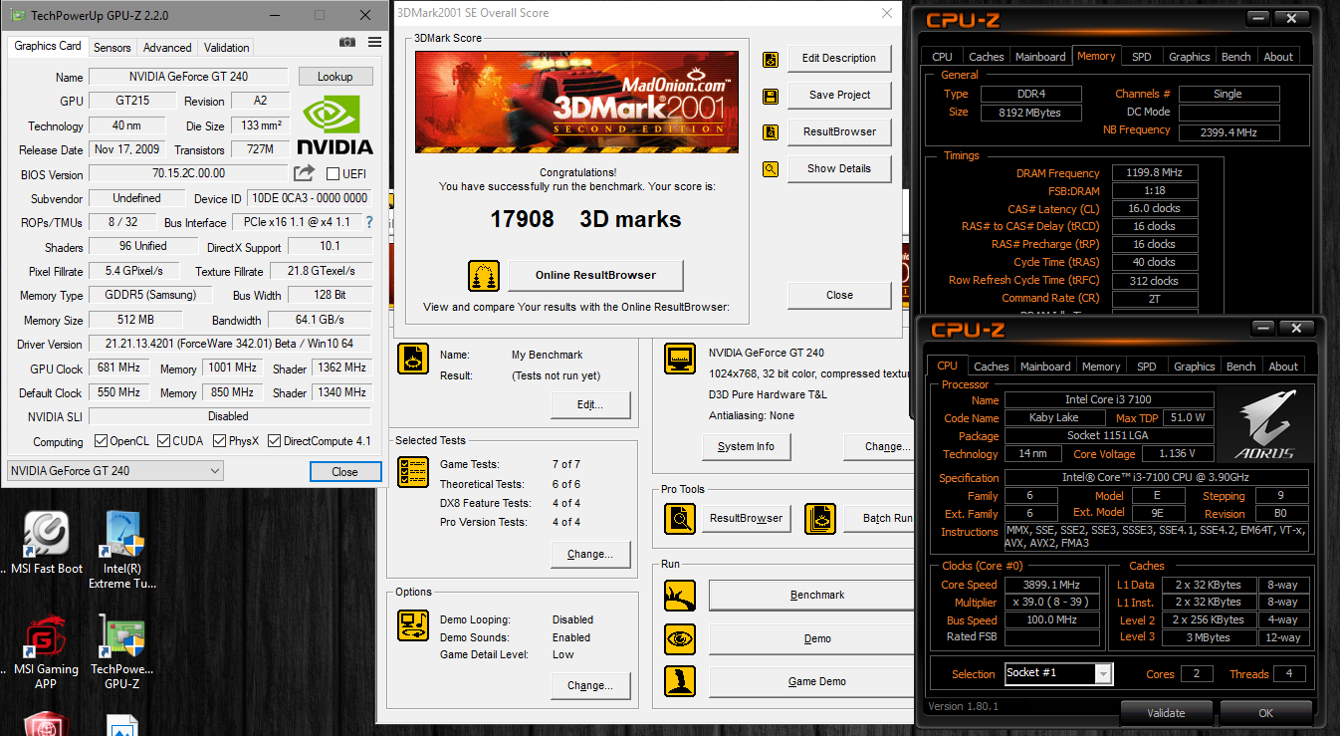Click the 17908 3D marks score text
The width and height of the screenshot is (1340, 736).
[x=585, y=219]
